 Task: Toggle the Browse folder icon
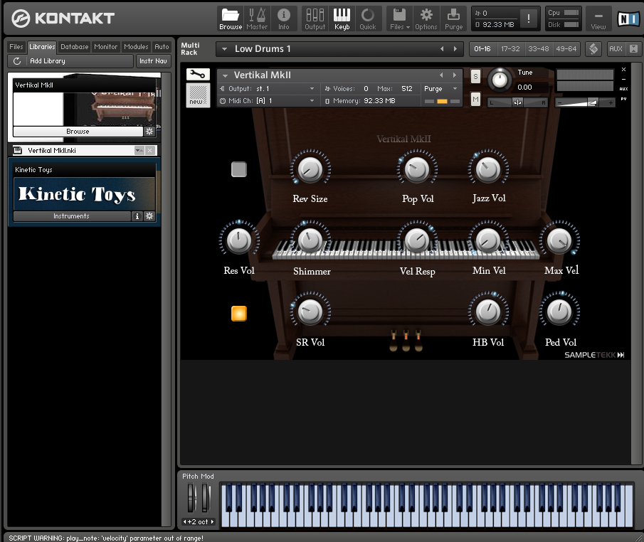point(231,19)
